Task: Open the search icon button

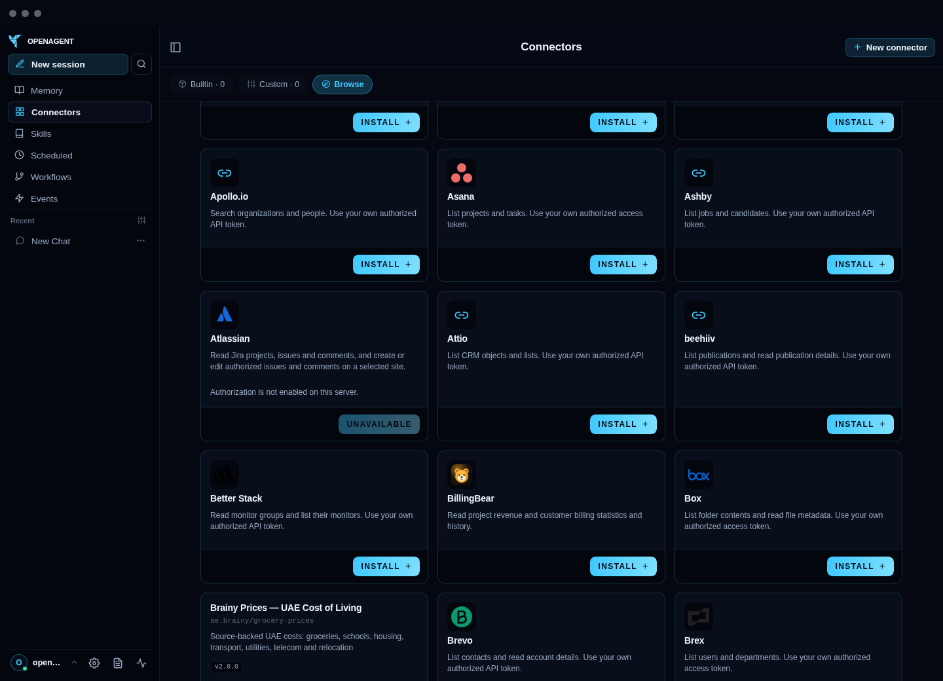Action: click(x=141, y=64)
